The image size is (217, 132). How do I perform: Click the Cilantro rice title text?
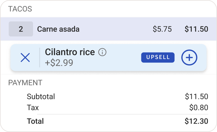pyautogui.click(x=70, y=52)
